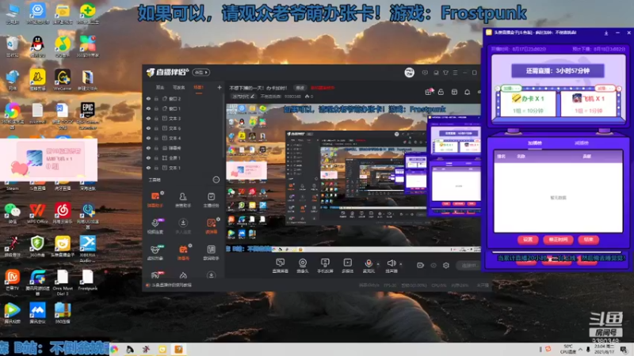Click the 修正时间 button

click(x=558, y=240)
